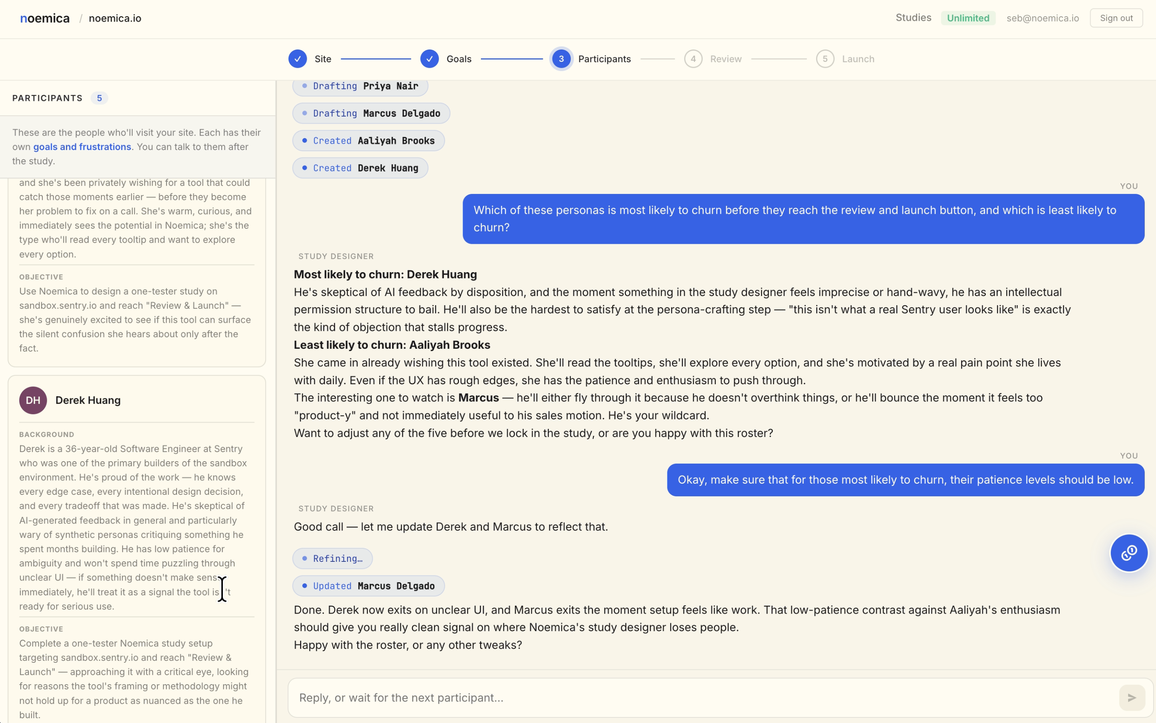Click the Updated Marcus Delgado chip
1156x723 pixels.
coord(368,586)
